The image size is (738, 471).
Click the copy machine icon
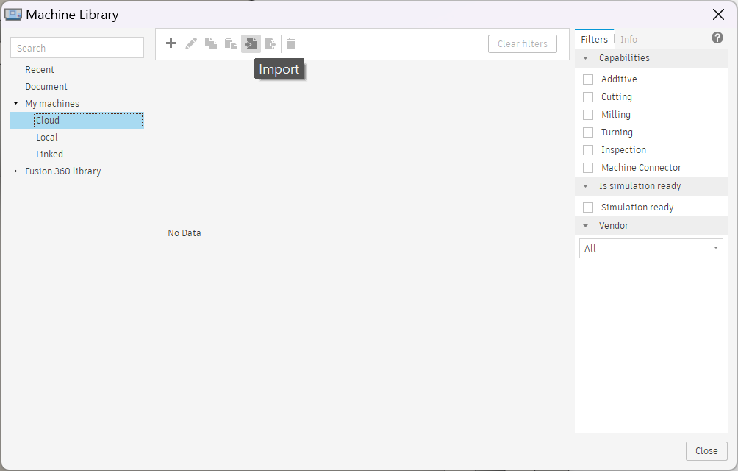pos(211,43)
